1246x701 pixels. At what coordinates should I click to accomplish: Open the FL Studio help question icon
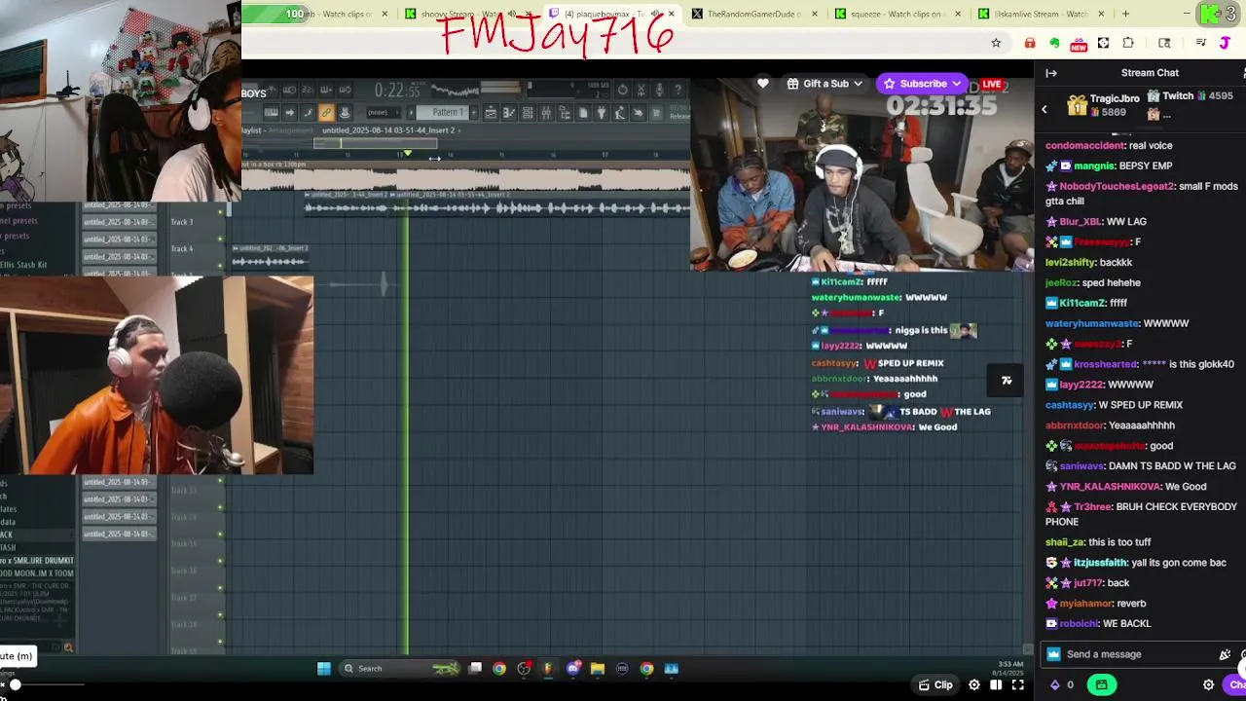click(x=678, y=91)
